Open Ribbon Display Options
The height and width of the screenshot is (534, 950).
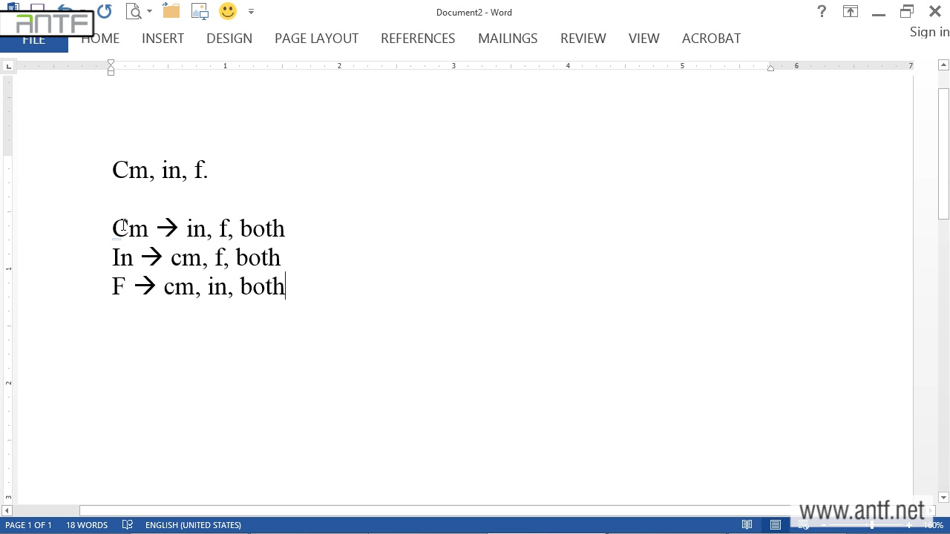point(850,12)
